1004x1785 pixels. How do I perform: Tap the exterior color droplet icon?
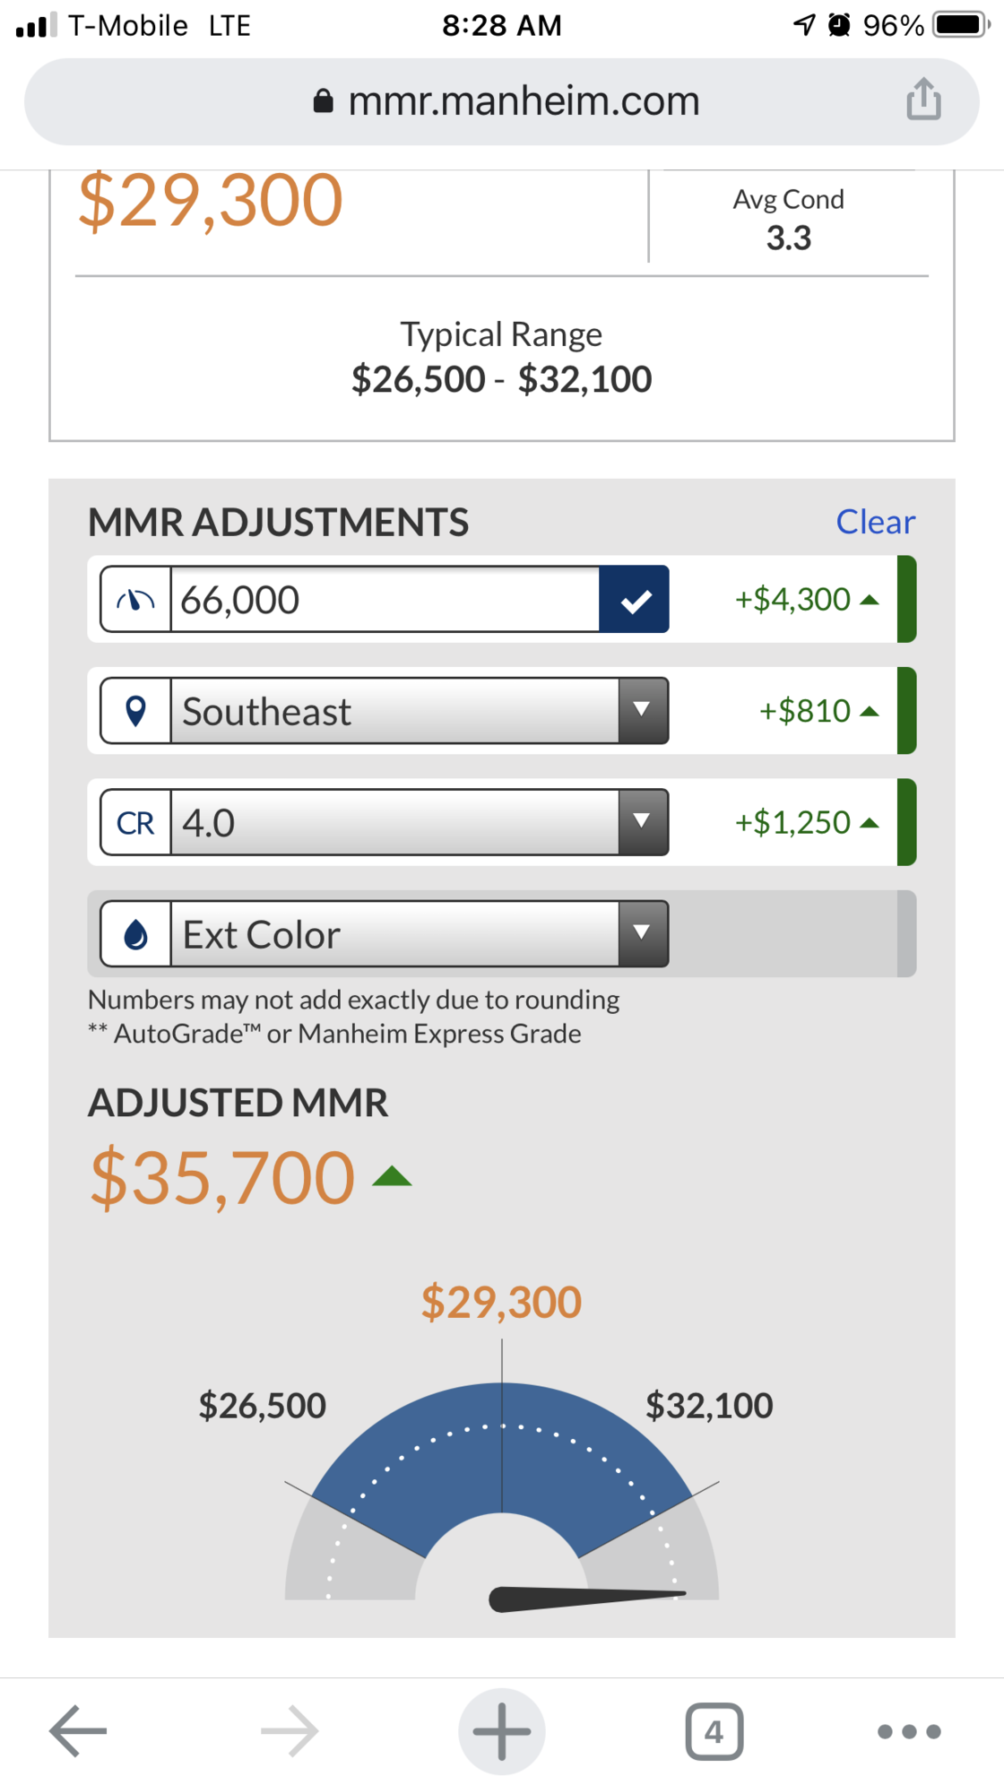click(135, 934)
